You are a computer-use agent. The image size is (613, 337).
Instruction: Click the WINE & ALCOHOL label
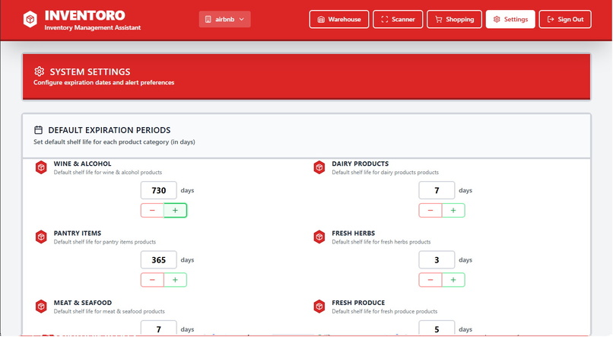point(82,164)
